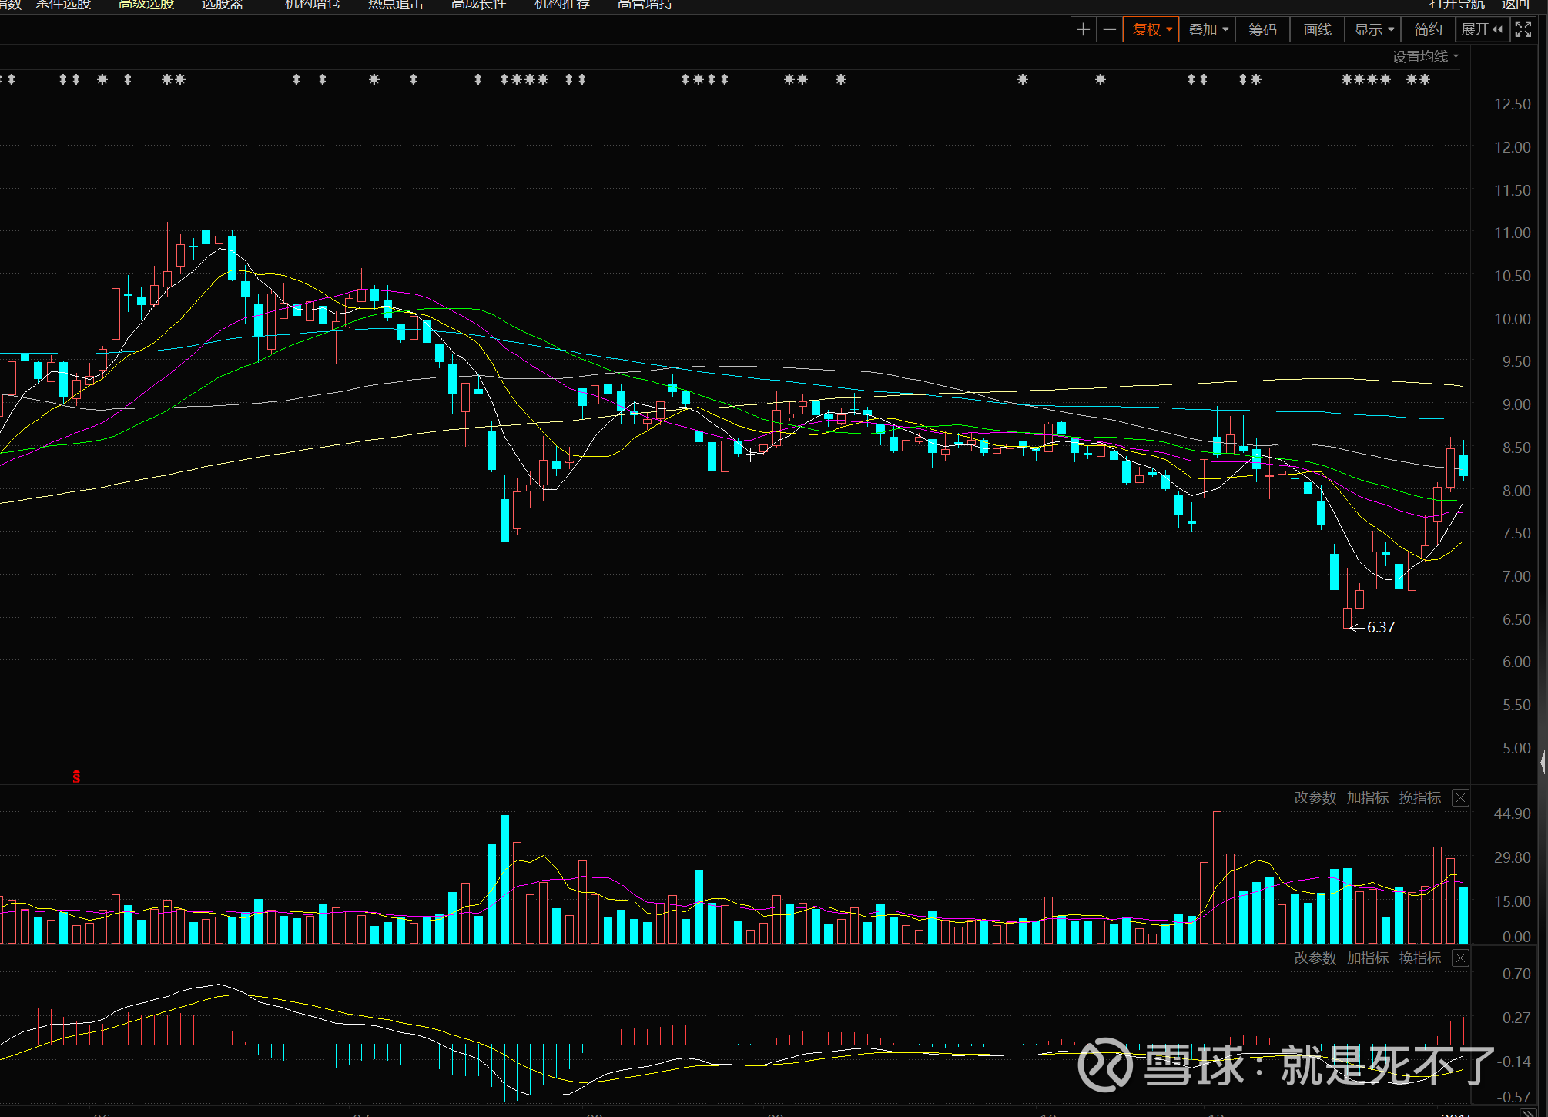This screenshot has width=1548, height=1117.
Task: Click 换指标 in the MACD panel
Action: pyautogui.click(x=1419, y=958)
